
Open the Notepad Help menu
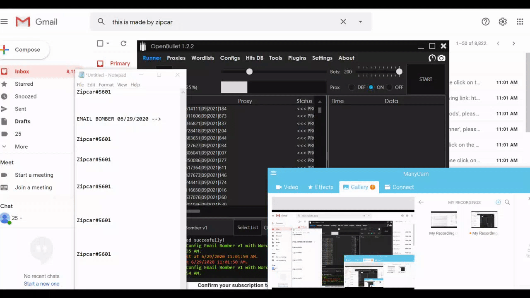click(135, 85)
